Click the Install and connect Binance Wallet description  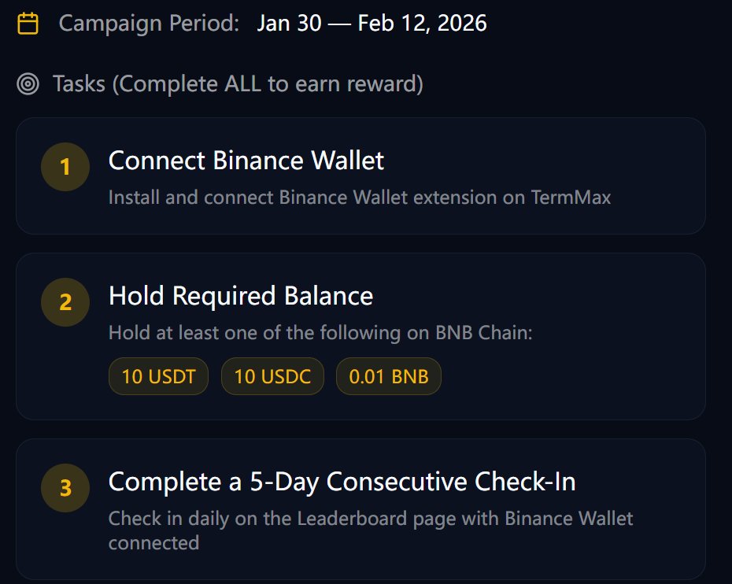[359, 197]
